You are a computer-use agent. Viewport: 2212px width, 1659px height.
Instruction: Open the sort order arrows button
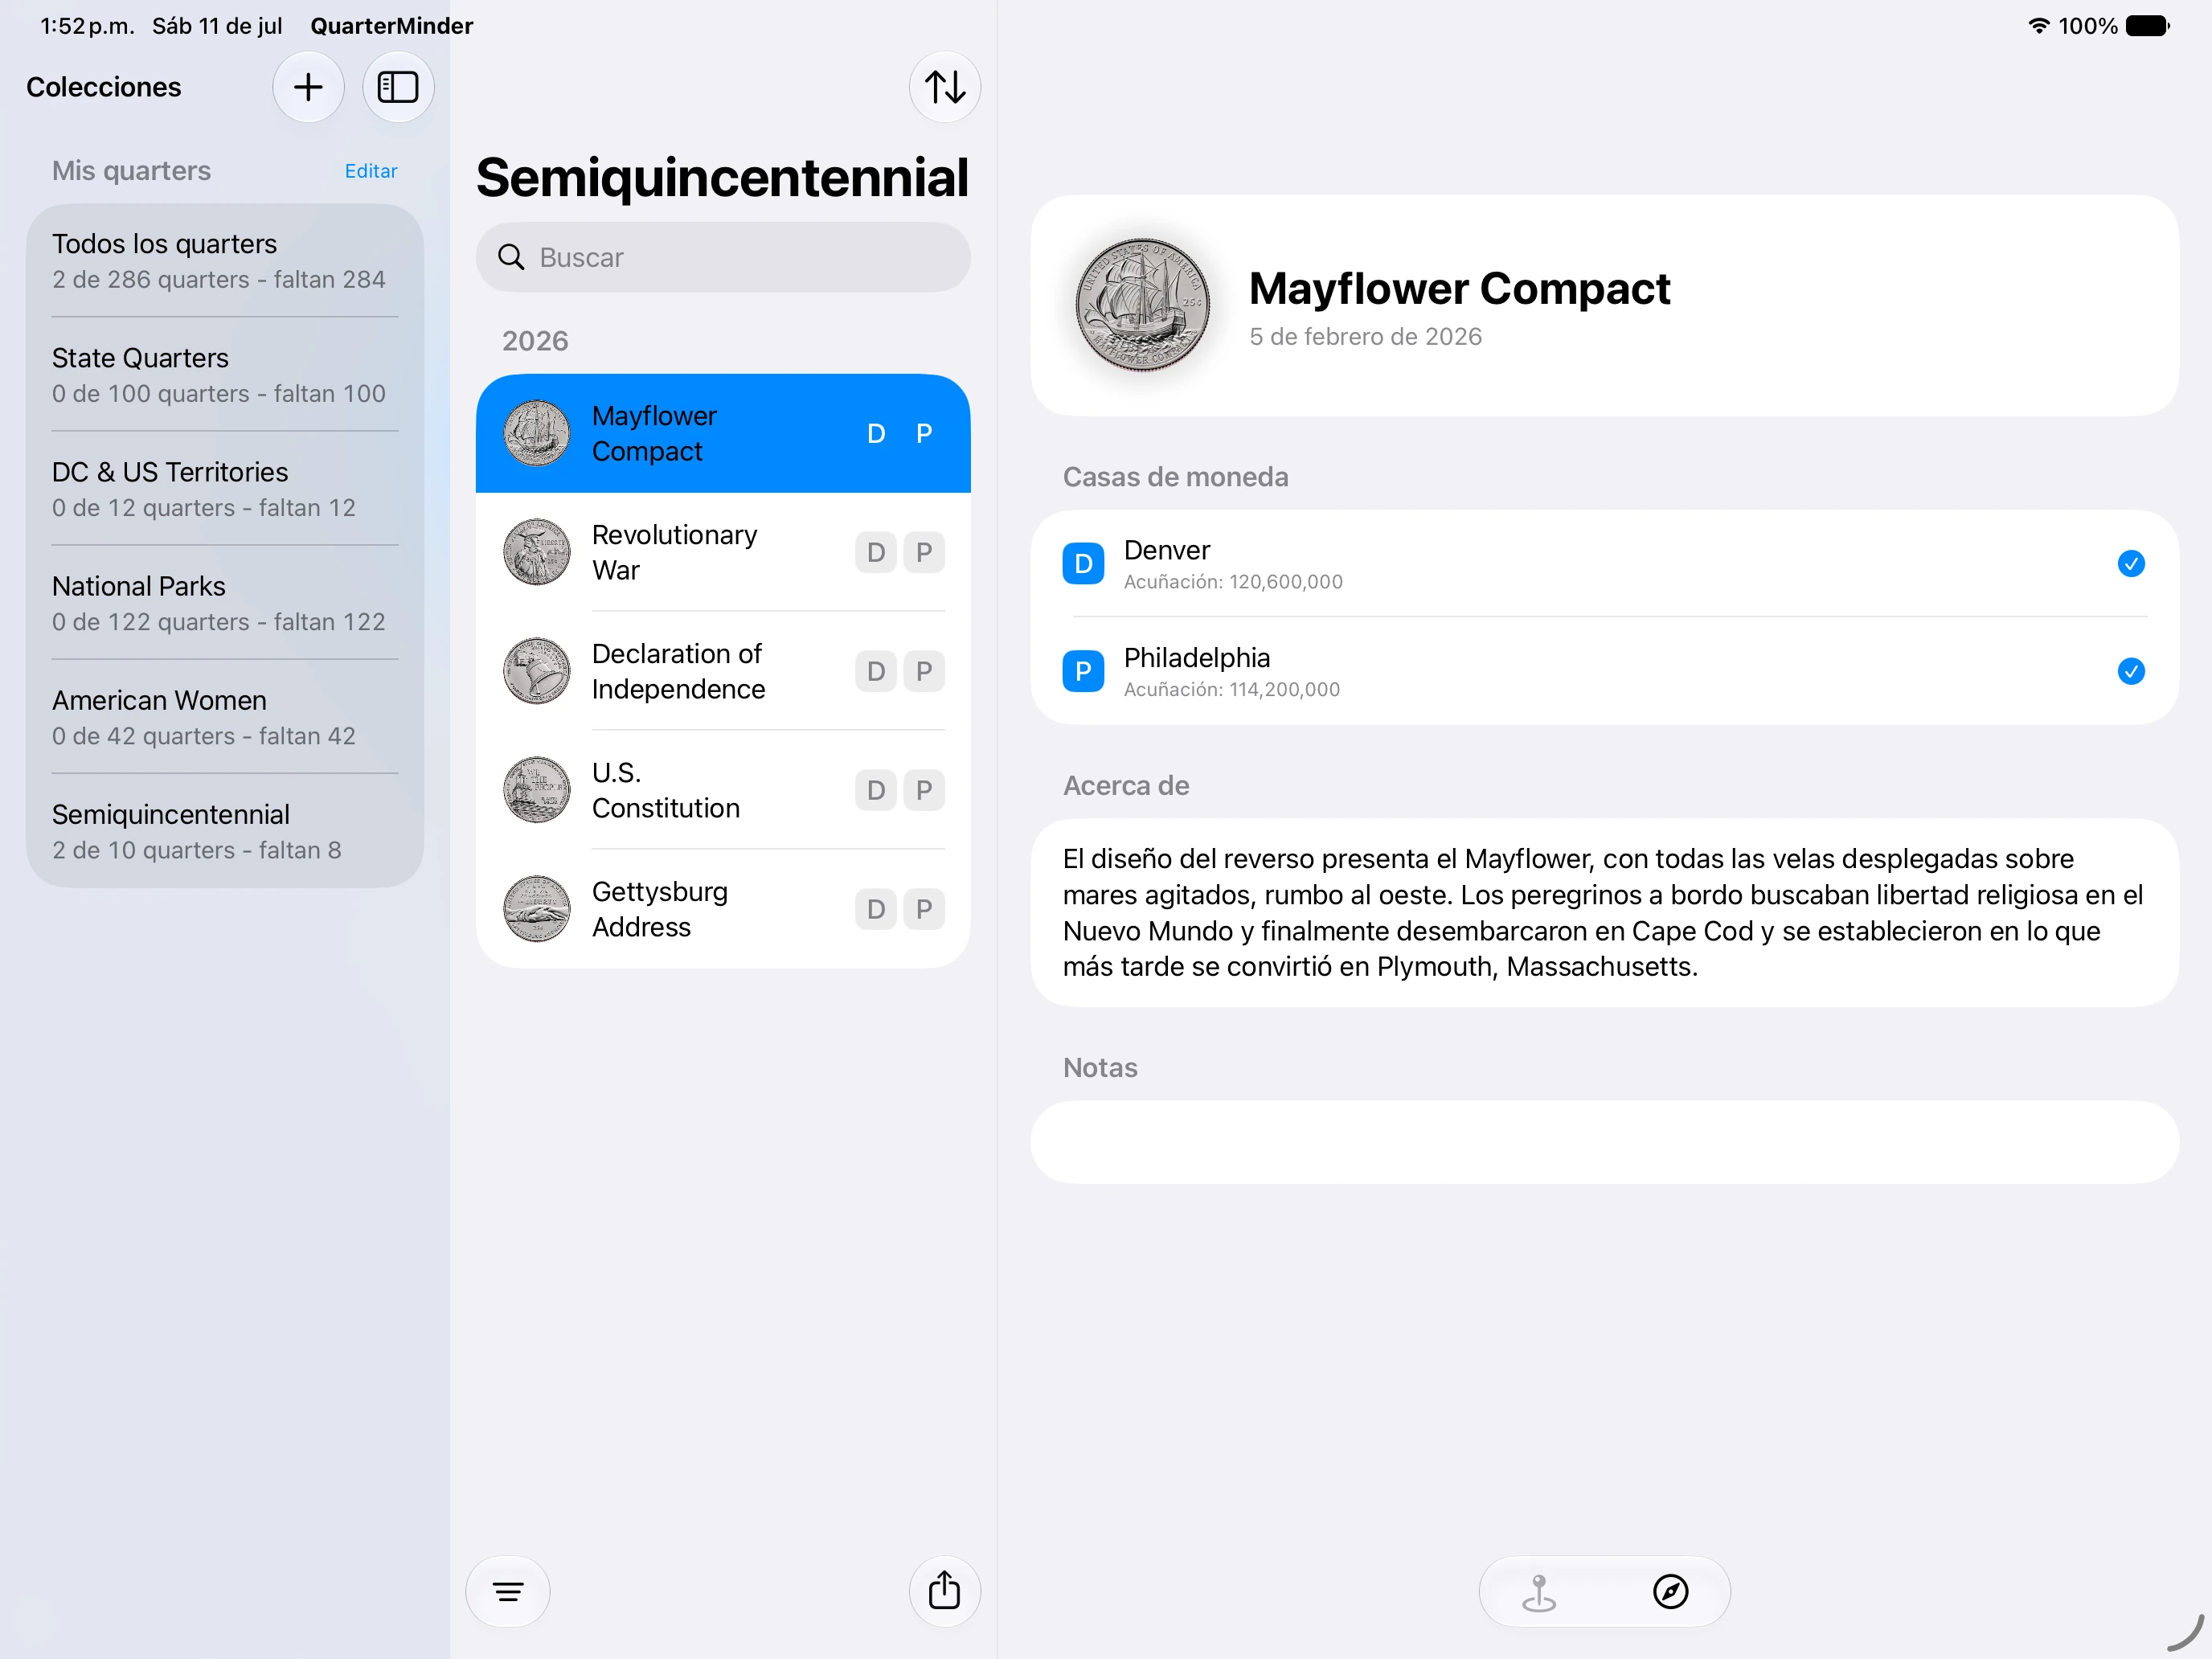pyautogui.click(x=944, y=88)
